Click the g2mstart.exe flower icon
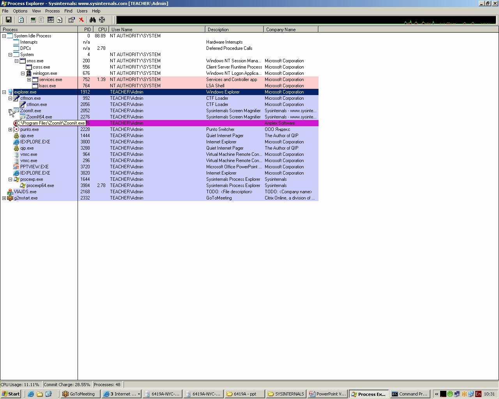 10,198
